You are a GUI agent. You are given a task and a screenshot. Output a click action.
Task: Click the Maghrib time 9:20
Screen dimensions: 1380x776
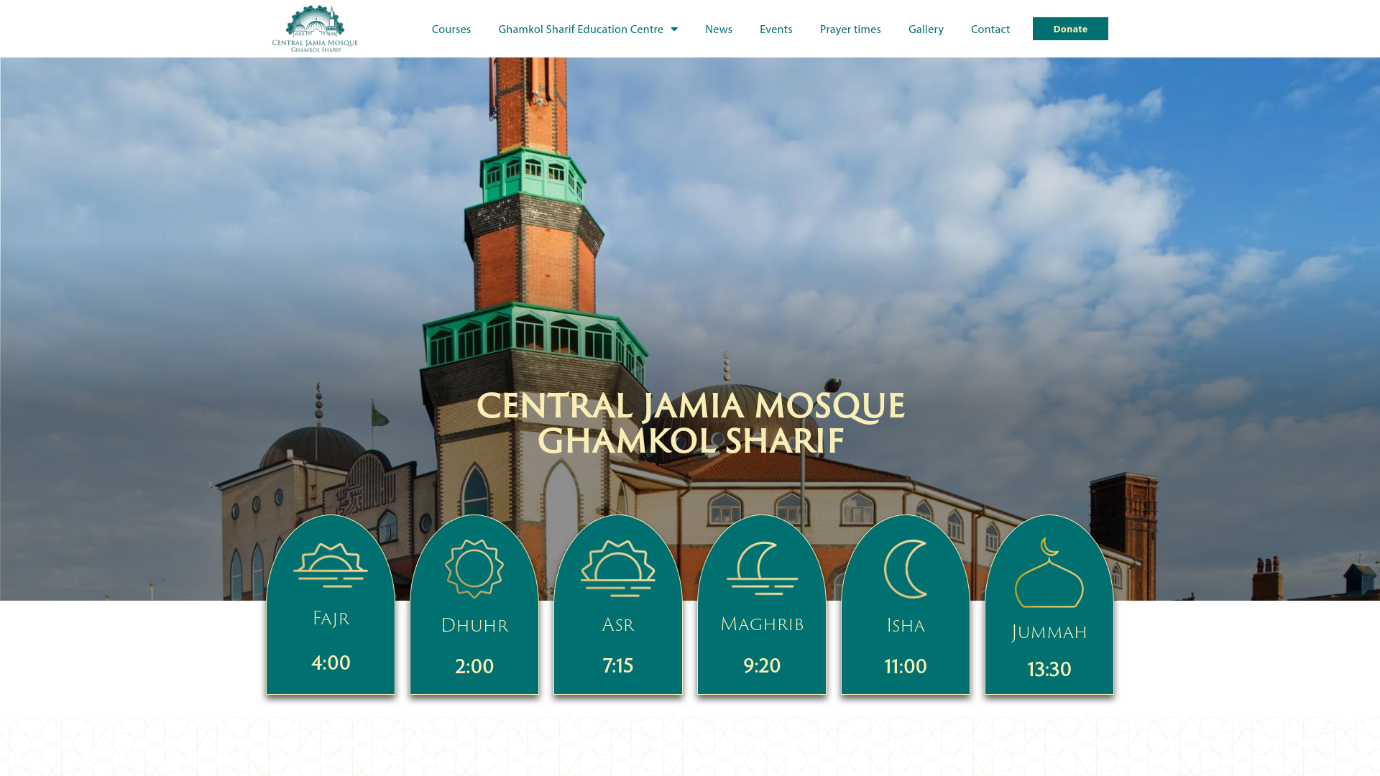tap(762, 665)
